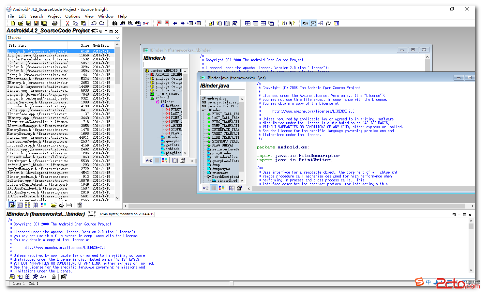Image resolution: width=481 pixels, height=292 pixels.
Task: Toggle A-Z sorting in IBinder.java symbol panel
Action: click(x=205, y=188)
